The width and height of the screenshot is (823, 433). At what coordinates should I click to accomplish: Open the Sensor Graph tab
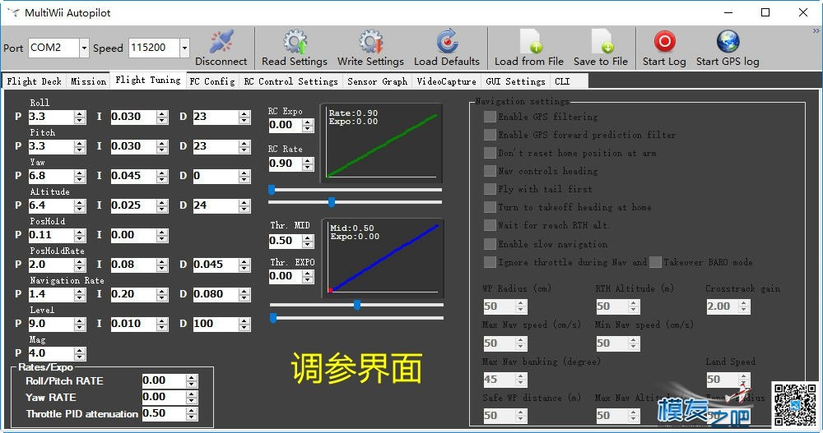click(378, 81)
